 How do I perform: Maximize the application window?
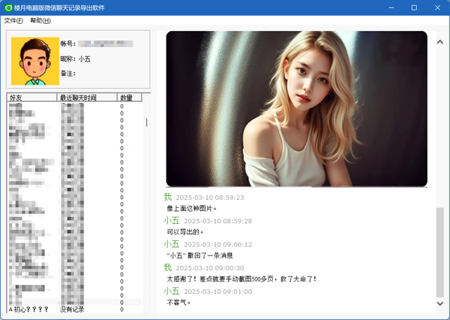[414, 8]
